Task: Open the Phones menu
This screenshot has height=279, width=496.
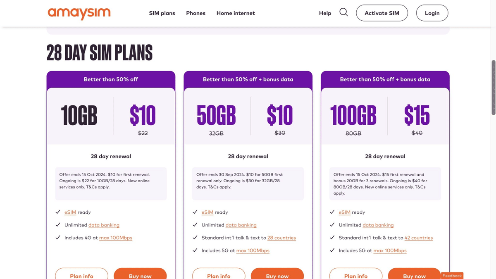Action: pyautogui.click(x=196, y=13)
